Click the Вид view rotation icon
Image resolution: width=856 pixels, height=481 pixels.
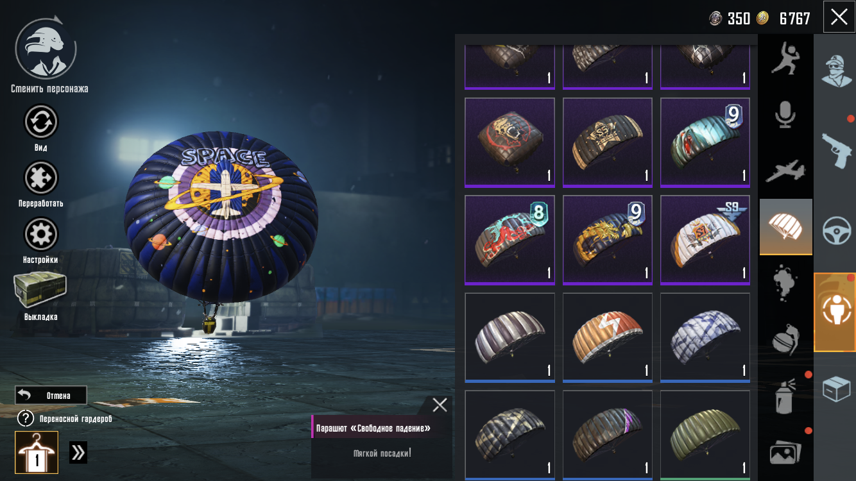point(41,122)
